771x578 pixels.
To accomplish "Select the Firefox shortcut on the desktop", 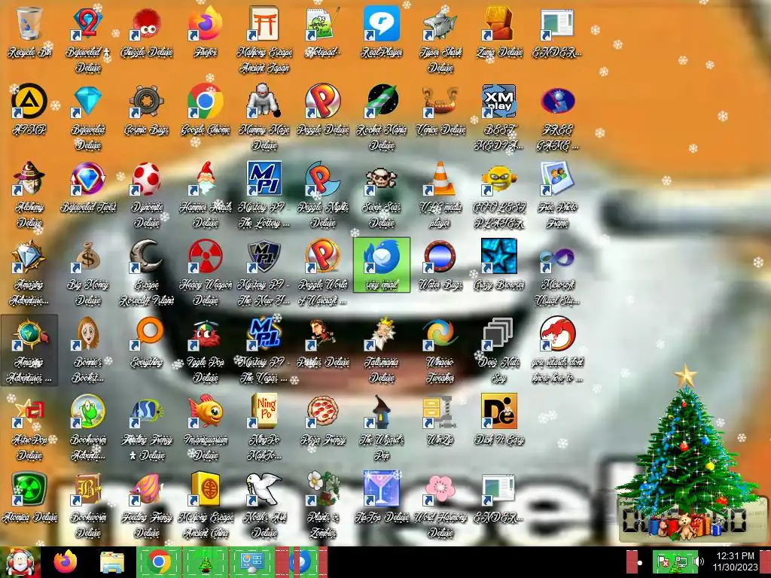I will 206,32.
